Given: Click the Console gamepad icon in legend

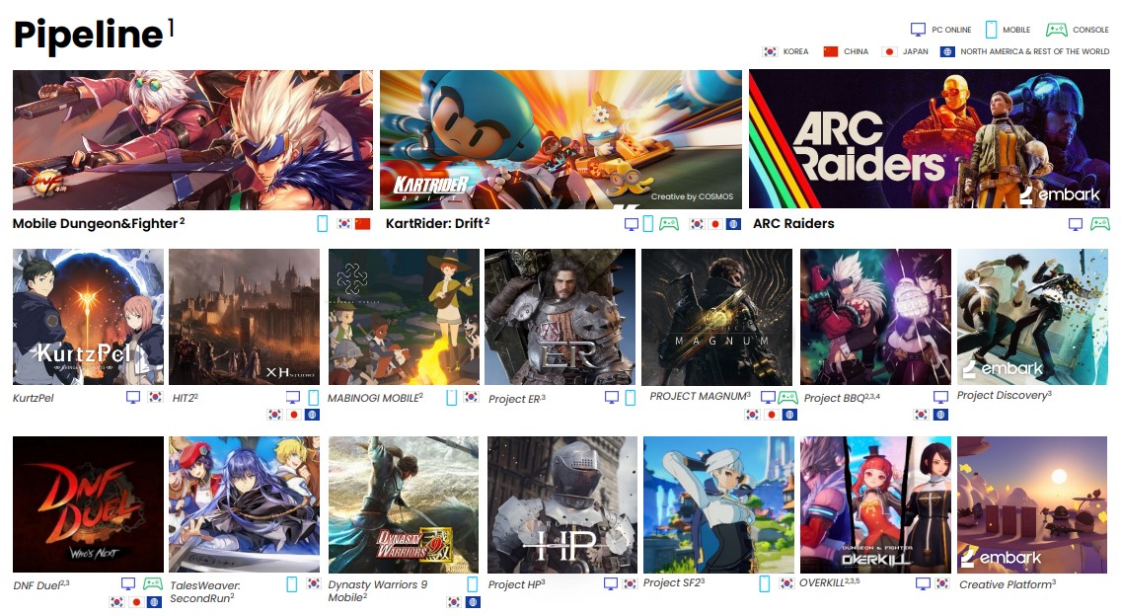Looking at the screenshot, I should [x=1056, y=30].
